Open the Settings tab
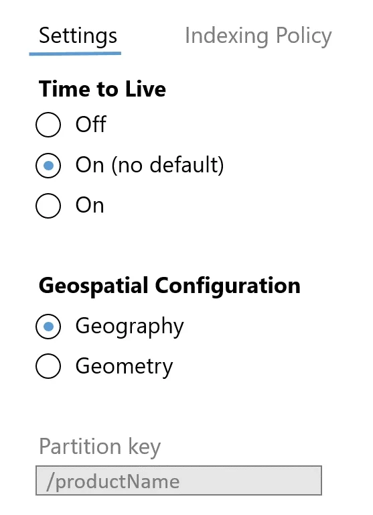Screen dimensions: 373x515 point(78,36)
